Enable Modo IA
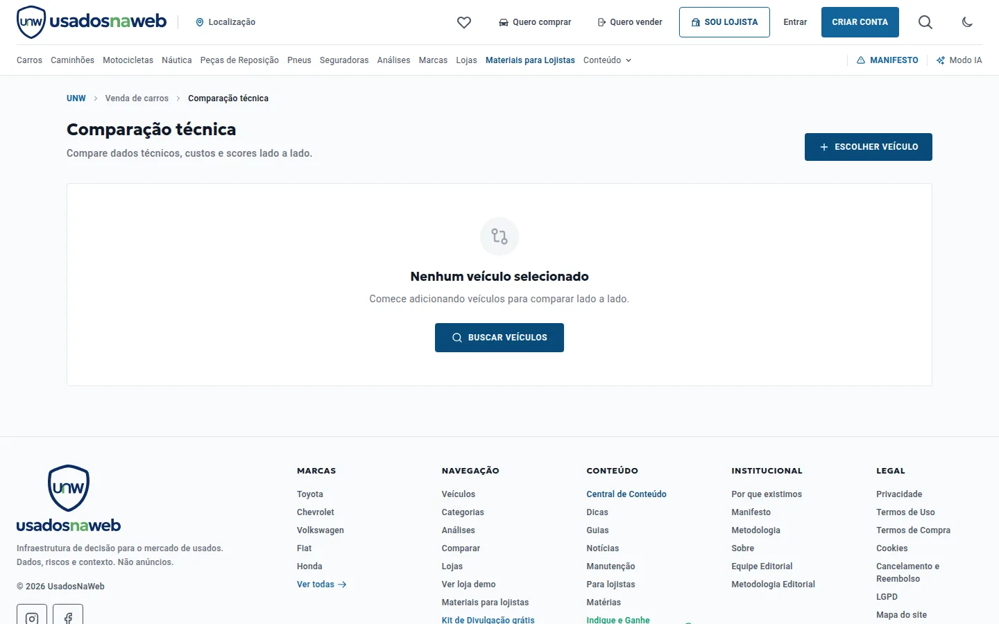999x624 pixels. click(959, 60)
